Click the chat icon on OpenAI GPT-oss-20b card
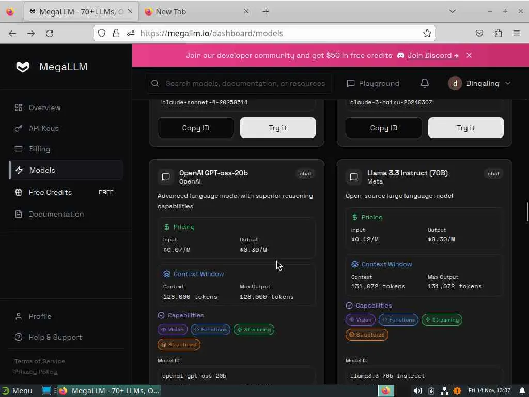Screen dimensions: 529x397 tap(166, 177)
